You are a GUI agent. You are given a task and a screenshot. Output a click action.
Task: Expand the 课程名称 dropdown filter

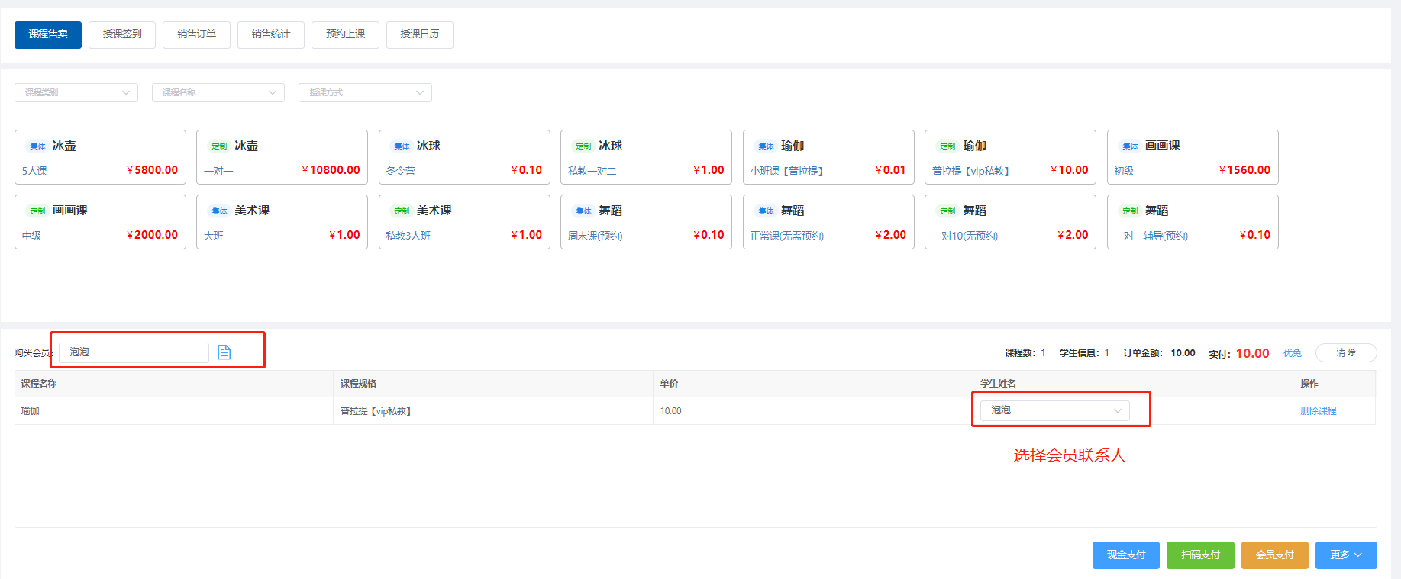point(218,92)
